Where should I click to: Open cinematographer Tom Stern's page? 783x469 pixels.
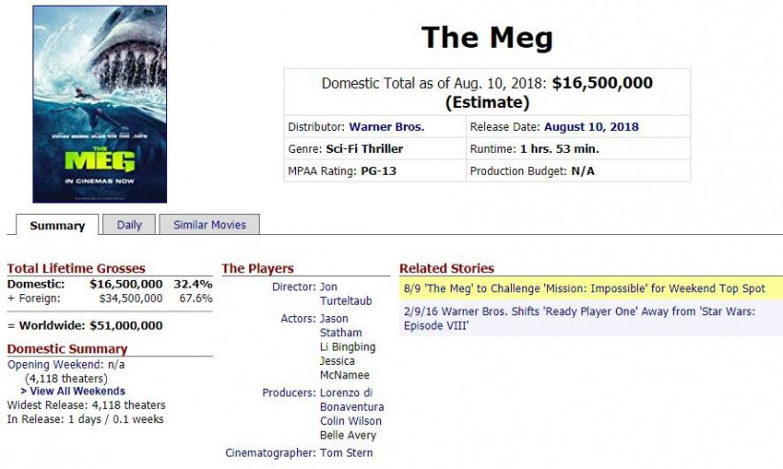click(x=346, y=453)
